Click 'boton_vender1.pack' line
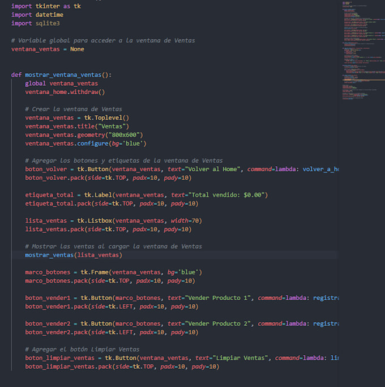Image resolution: width=385 pixels, height=387 pixels. (112, 306)
